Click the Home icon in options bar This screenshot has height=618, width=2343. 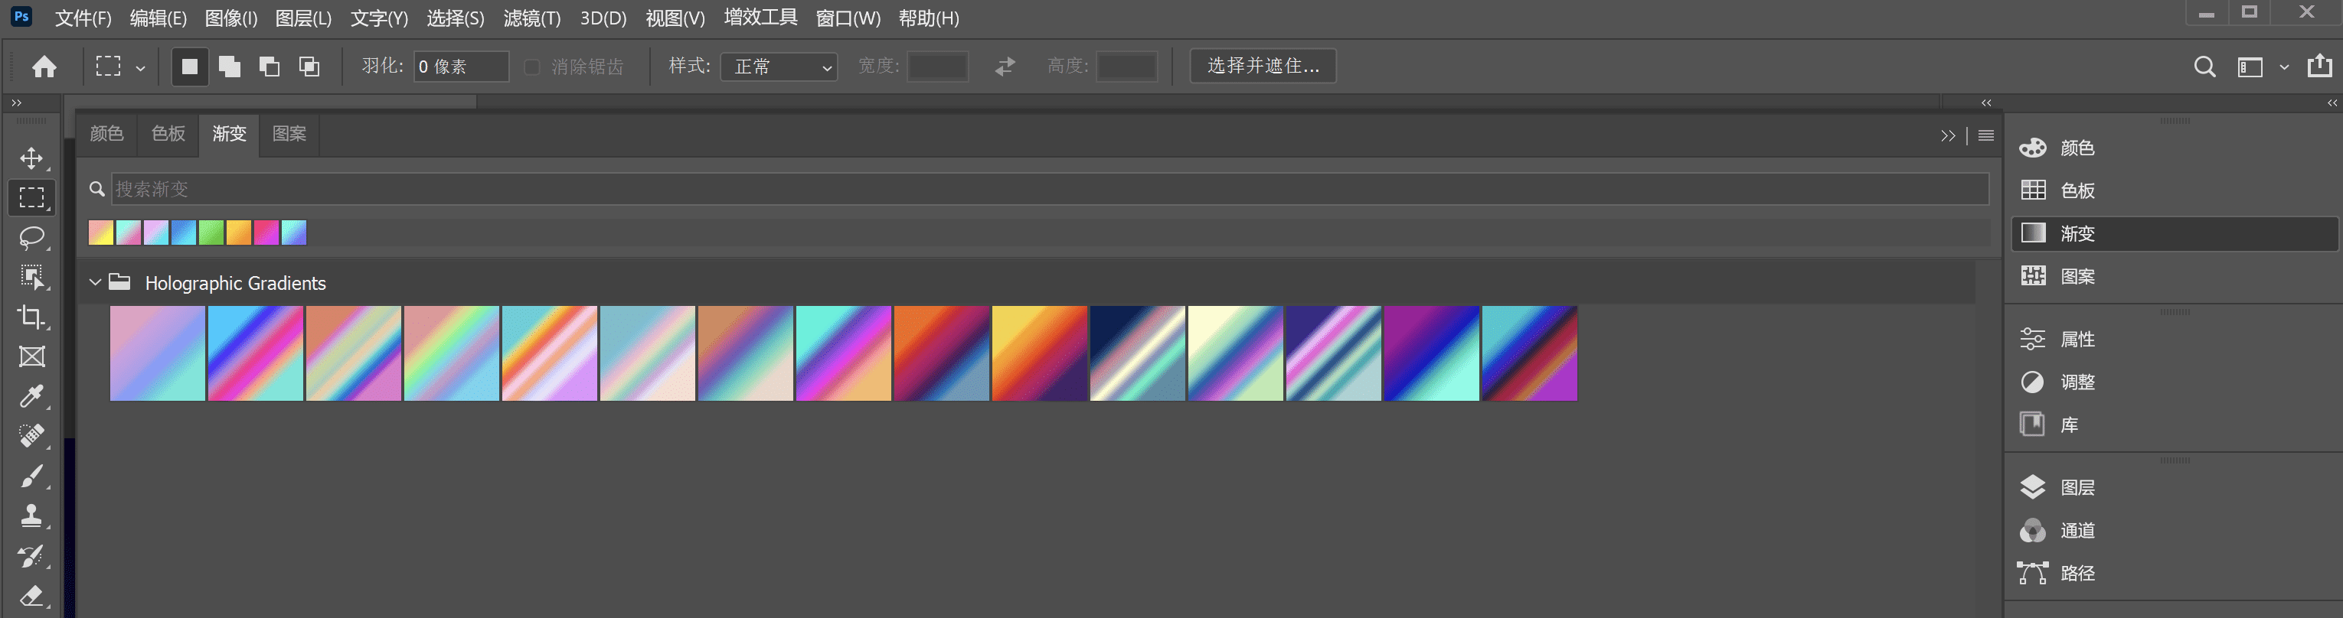(44, 67)
